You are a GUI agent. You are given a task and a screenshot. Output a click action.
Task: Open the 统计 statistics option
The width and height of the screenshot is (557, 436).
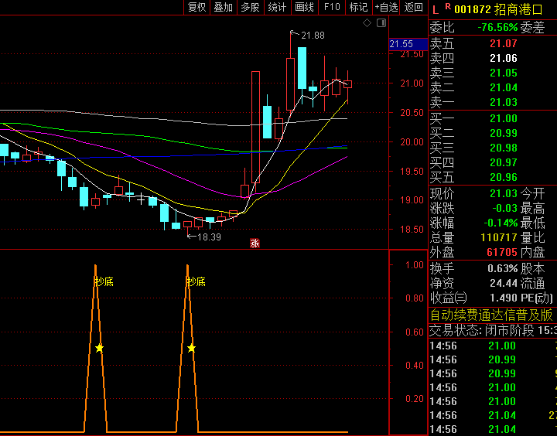pyautogui.click(x=277, y=7)
